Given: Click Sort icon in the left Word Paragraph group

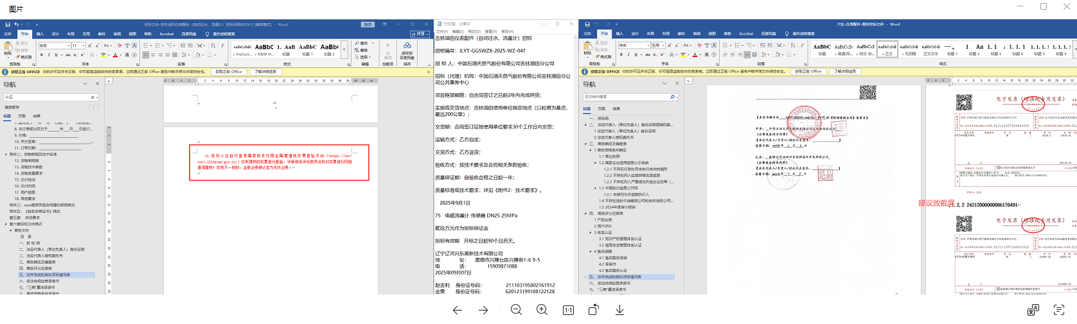Looking at the screenshot, I should [x=213, y=46].
